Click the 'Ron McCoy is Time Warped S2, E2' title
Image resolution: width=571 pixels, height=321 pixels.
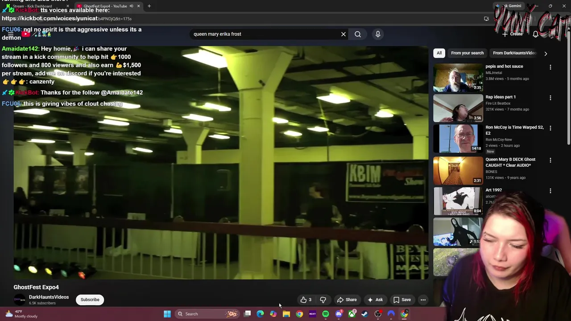point(514,130)
